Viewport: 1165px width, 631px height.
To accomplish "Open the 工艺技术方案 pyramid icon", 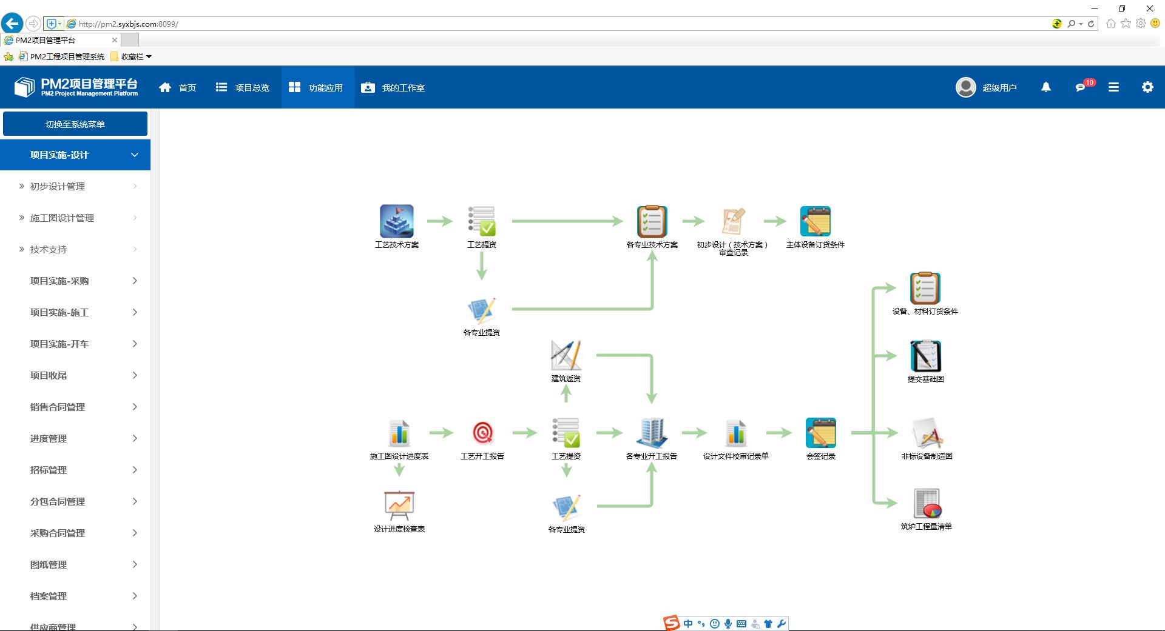I will (396, 221).
